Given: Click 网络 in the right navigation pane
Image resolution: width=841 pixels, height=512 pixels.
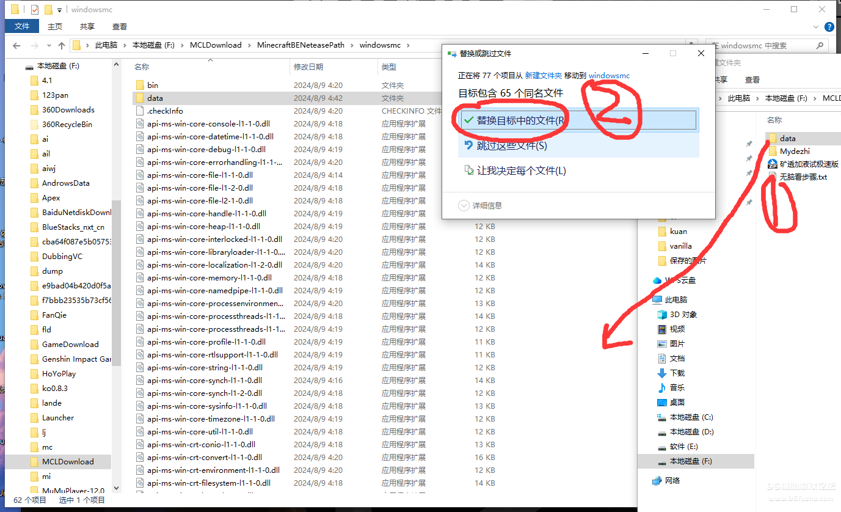Looking at the screenshot, I should [672, 480].
